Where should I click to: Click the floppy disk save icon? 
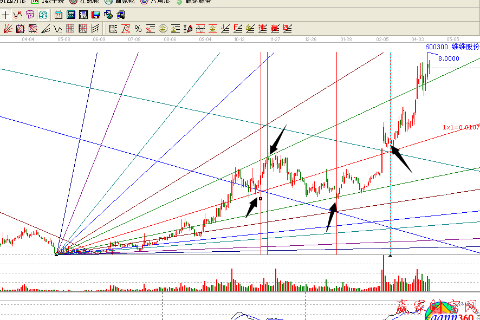(x=96, y=15)
